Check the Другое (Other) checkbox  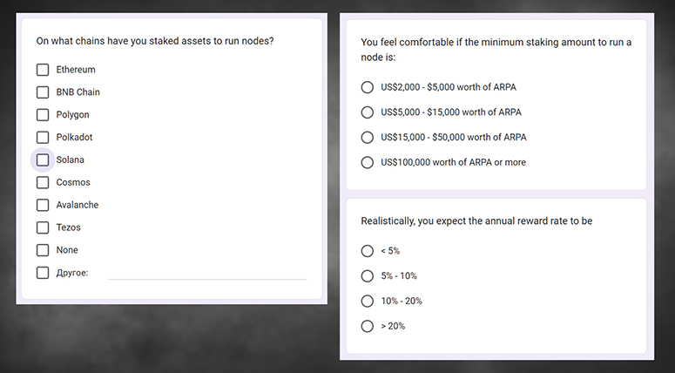43,273
